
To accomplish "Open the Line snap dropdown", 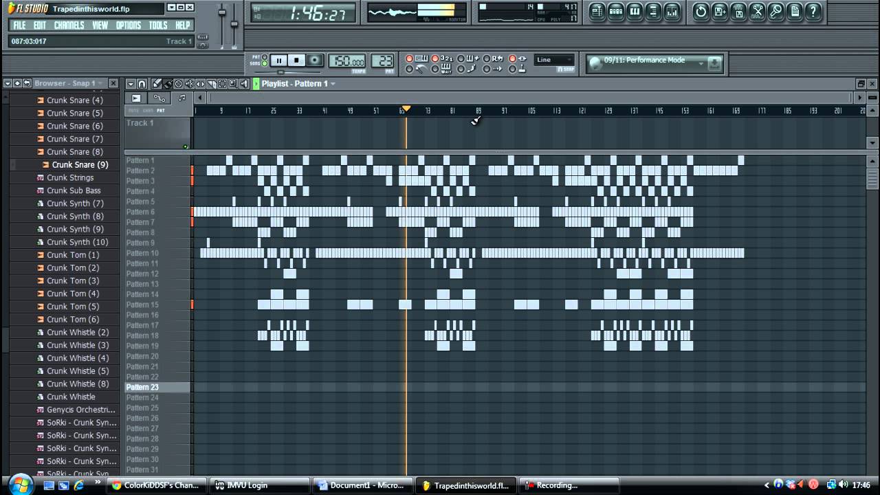I will point(554,60).
